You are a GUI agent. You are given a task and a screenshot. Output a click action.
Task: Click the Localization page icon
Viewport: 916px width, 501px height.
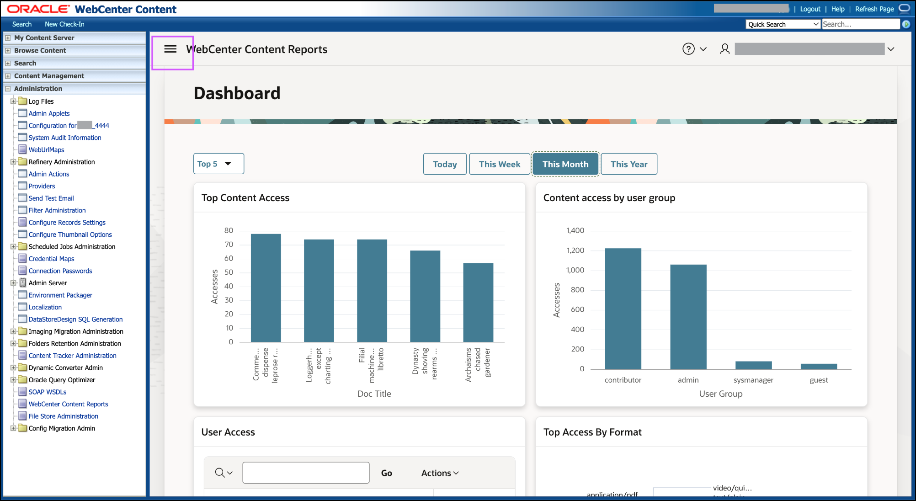22,307
